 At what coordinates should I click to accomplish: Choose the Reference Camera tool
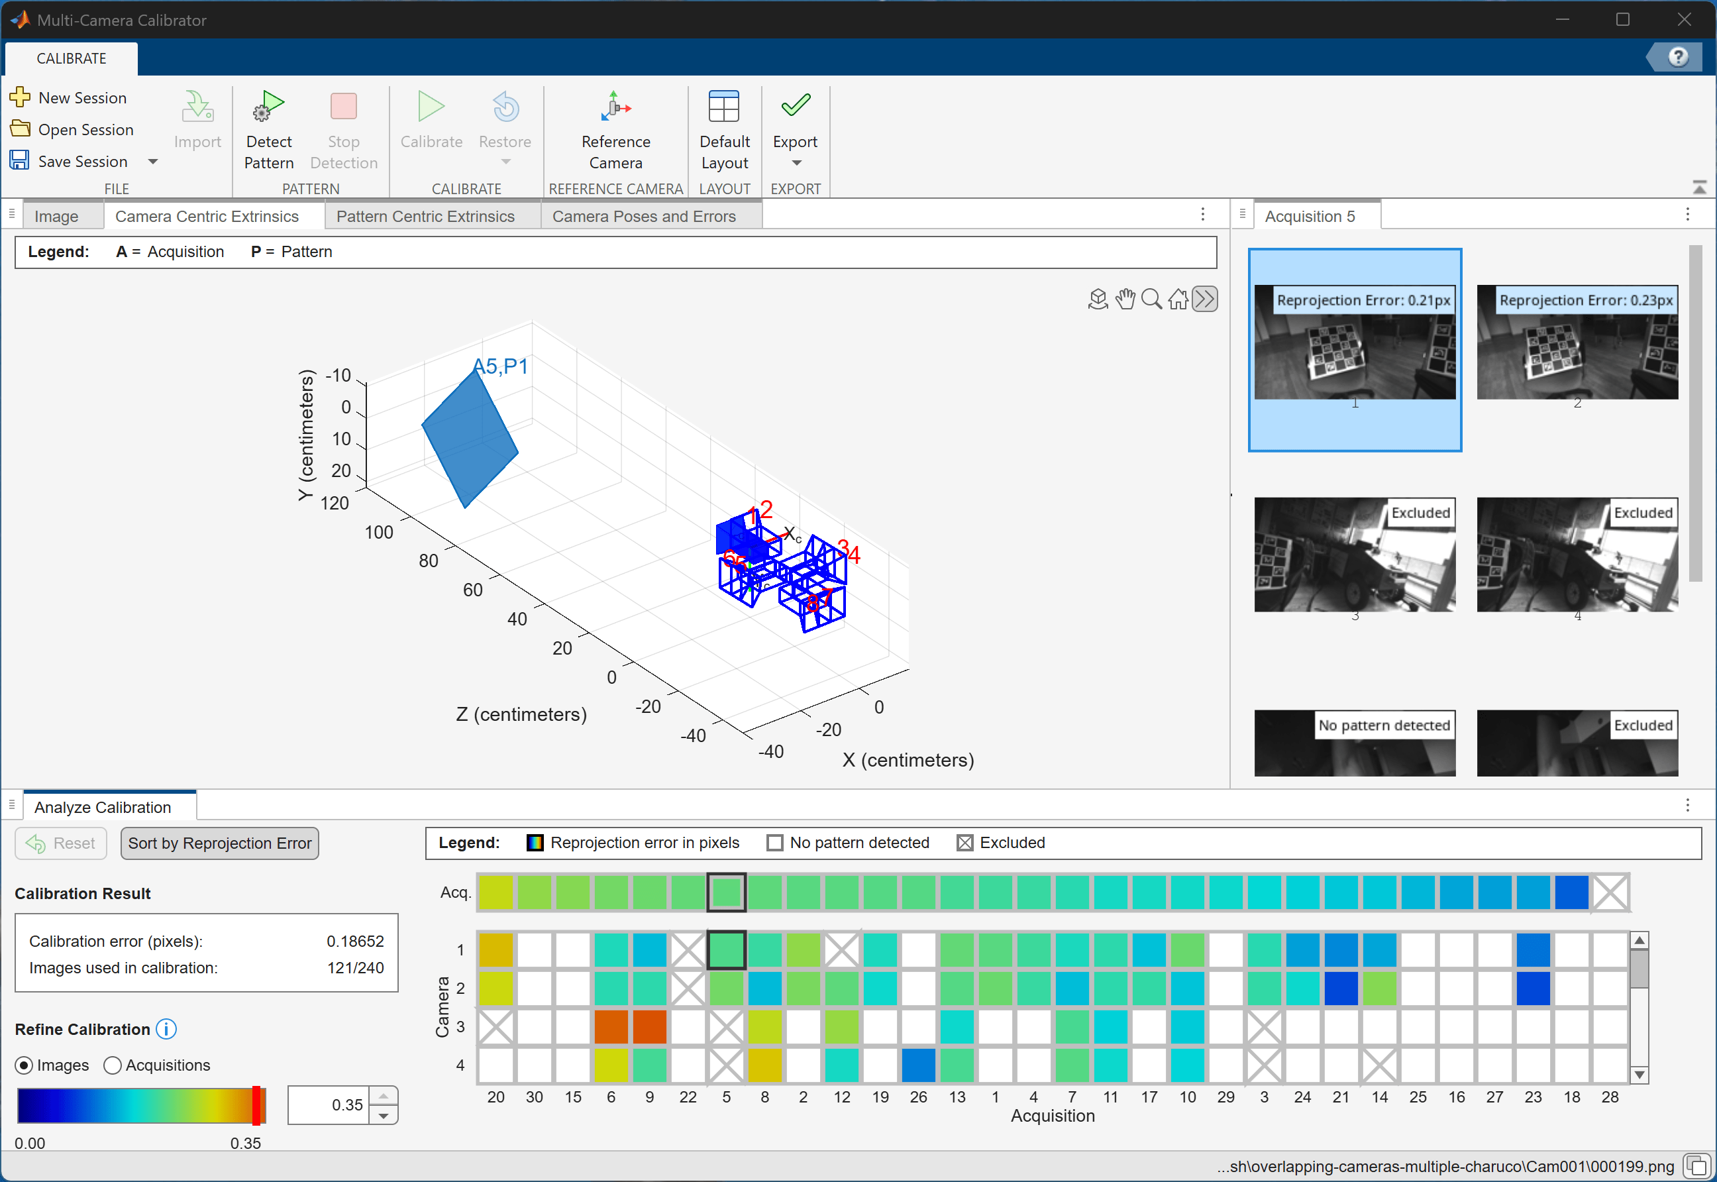[616, 131]
